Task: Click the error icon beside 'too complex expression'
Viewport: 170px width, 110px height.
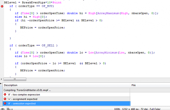Action: pyautogui.click(x=5, y=95)
